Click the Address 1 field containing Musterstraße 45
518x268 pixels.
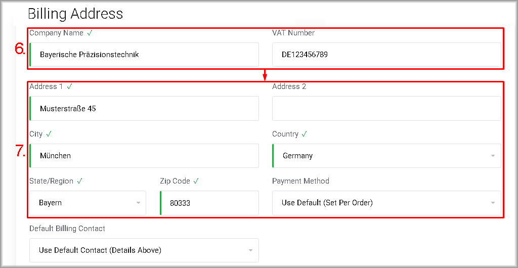[144, 108]
